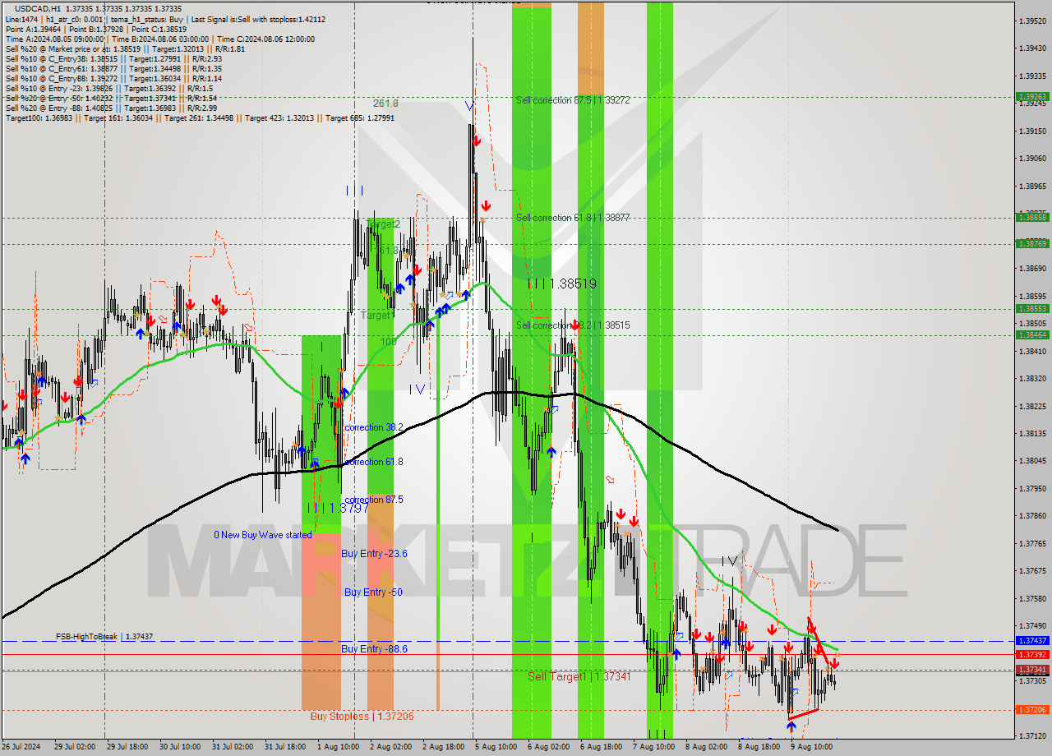Image resolution: width=1052 pixels, height=756 pixels.
Task: Select the blue 'correction 61.8' label
Action: (374, 462)
